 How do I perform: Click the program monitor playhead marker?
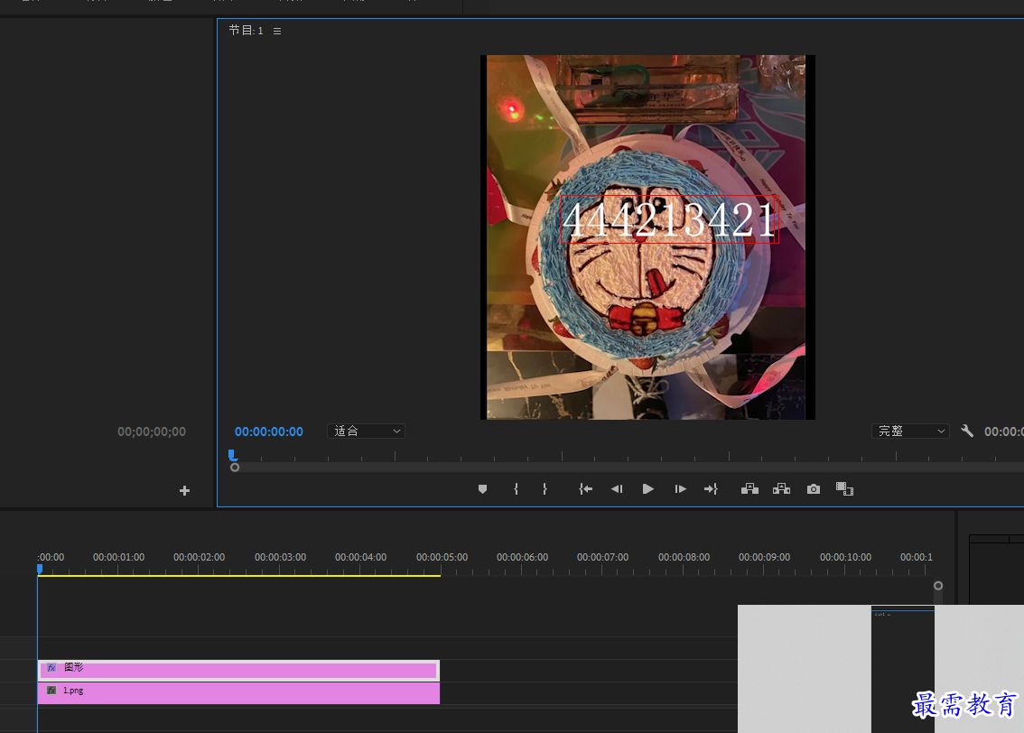(232, 455)
